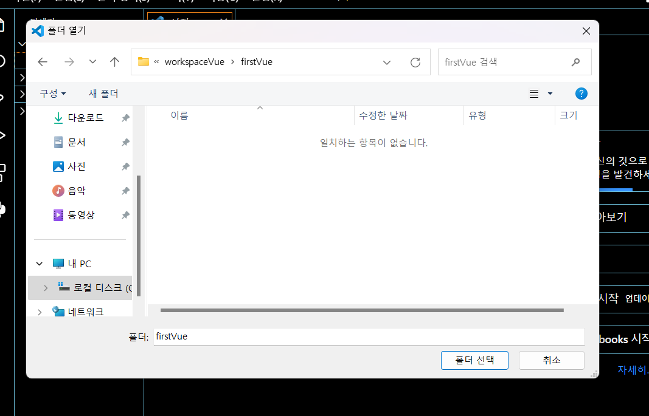
Task: Go back in folder dialog
Action: click(43, 62)
